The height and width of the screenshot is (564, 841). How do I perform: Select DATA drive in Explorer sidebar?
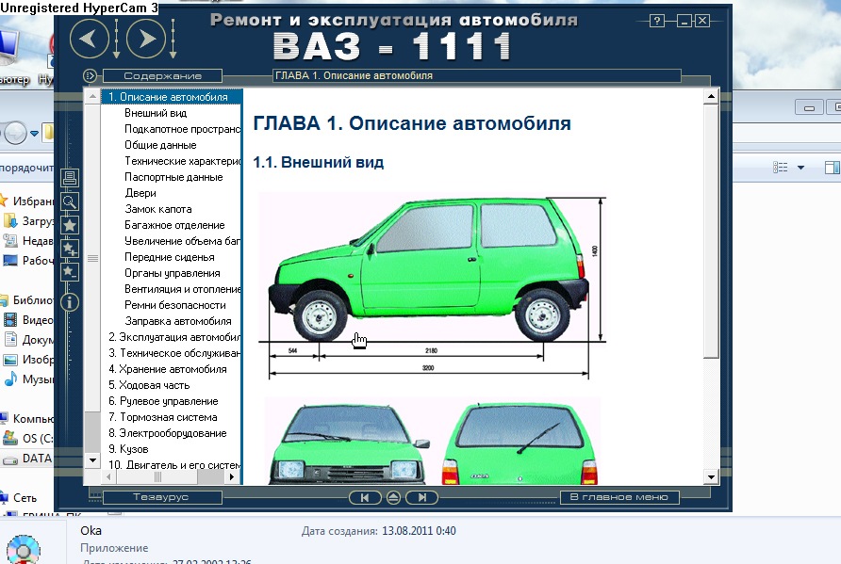[x=37, y=459]
